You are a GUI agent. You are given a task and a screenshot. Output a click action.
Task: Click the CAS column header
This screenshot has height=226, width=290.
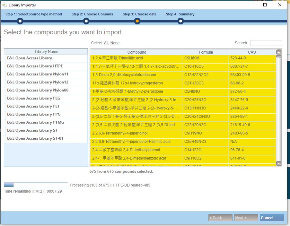pos(252,52)
